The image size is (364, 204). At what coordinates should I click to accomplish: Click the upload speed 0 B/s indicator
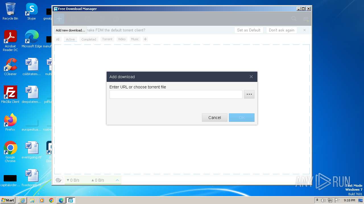coord(98,180)
